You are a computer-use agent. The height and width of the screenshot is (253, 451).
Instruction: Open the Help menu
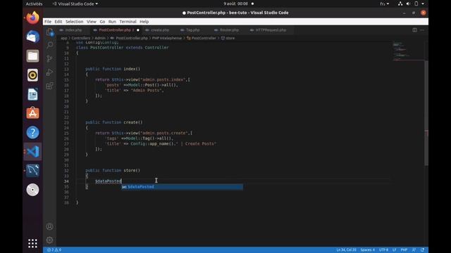[x=144, y=22]
